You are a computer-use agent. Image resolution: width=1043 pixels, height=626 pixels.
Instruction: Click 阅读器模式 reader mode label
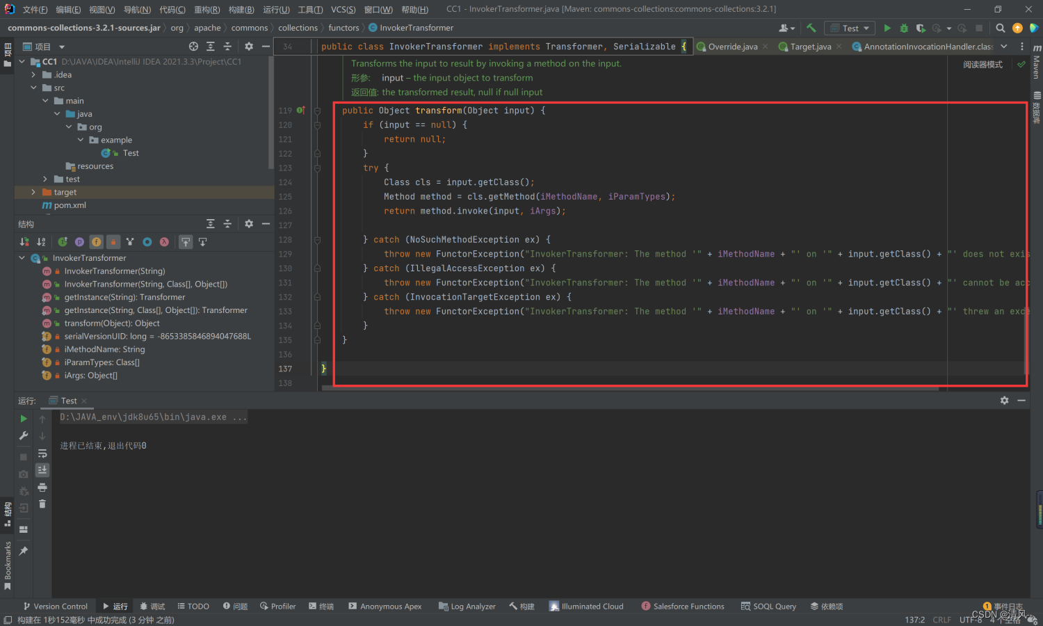pos(983,65)
